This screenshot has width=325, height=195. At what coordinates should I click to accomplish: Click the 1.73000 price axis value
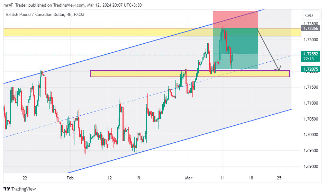pyautogui.click(x=311, y=39)
